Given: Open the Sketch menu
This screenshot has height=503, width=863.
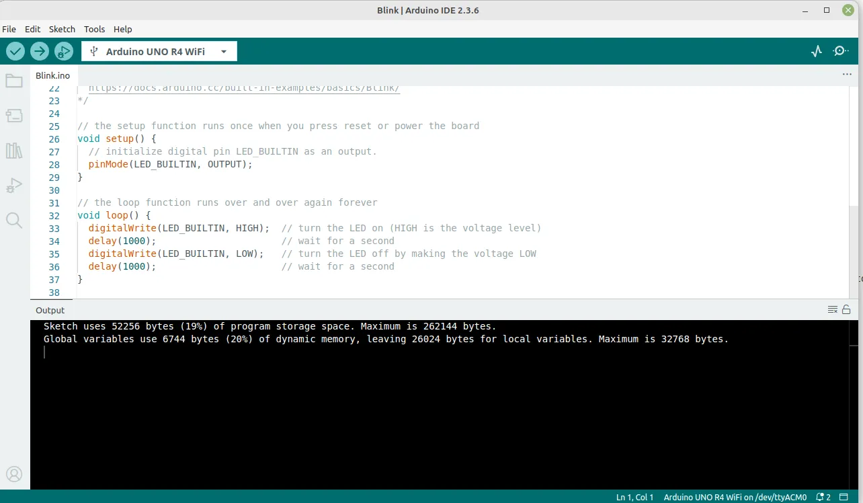Looking at the screenshot, I should [x=62, y=29].
